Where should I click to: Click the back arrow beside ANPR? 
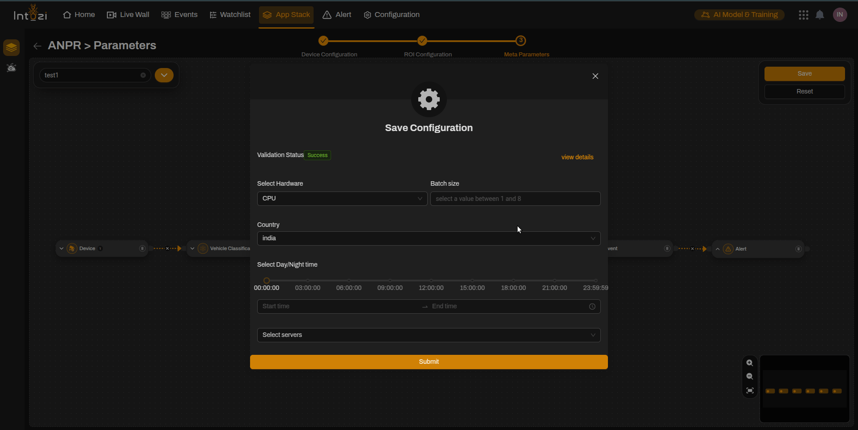[x=37, y=46]
